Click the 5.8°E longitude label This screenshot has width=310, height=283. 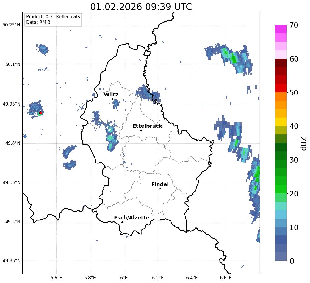coord(90,278)
